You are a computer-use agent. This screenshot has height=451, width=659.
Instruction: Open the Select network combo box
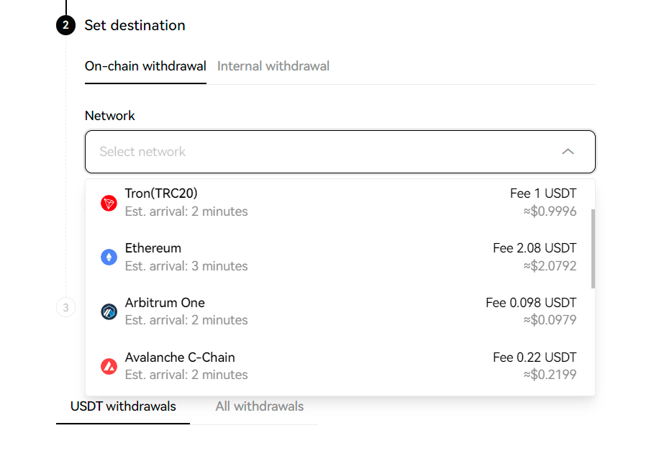[x=324, y=152]
